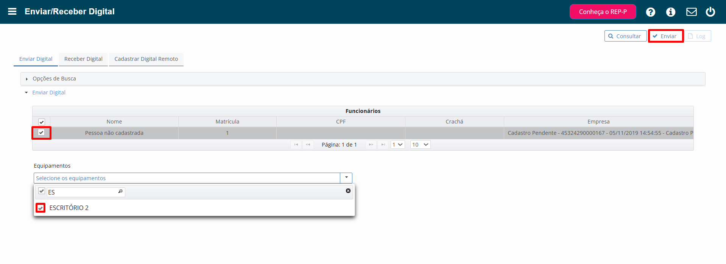This screenshot has width=726, height=264.
Task: Click the power logout icon
Action: pyautogui.click(x=710, y=12)
